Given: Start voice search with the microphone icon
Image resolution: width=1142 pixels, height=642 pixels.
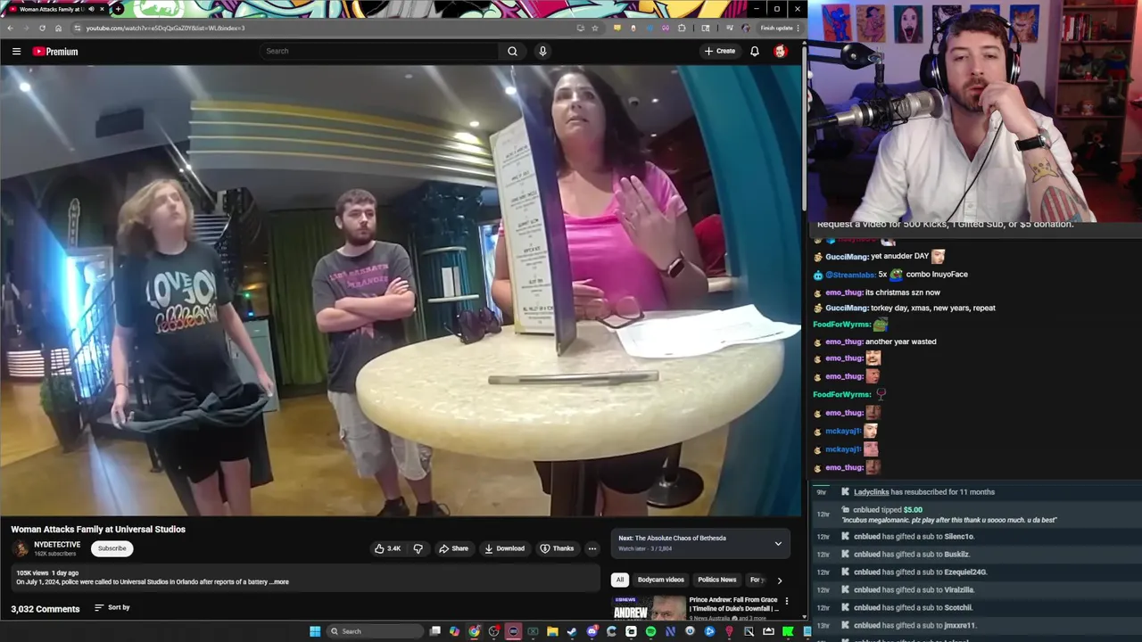Looking at the screenshot, I should 542,51.
